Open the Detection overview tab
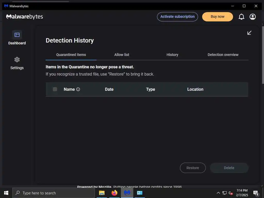The image size is (264, 198). [223, 55]
